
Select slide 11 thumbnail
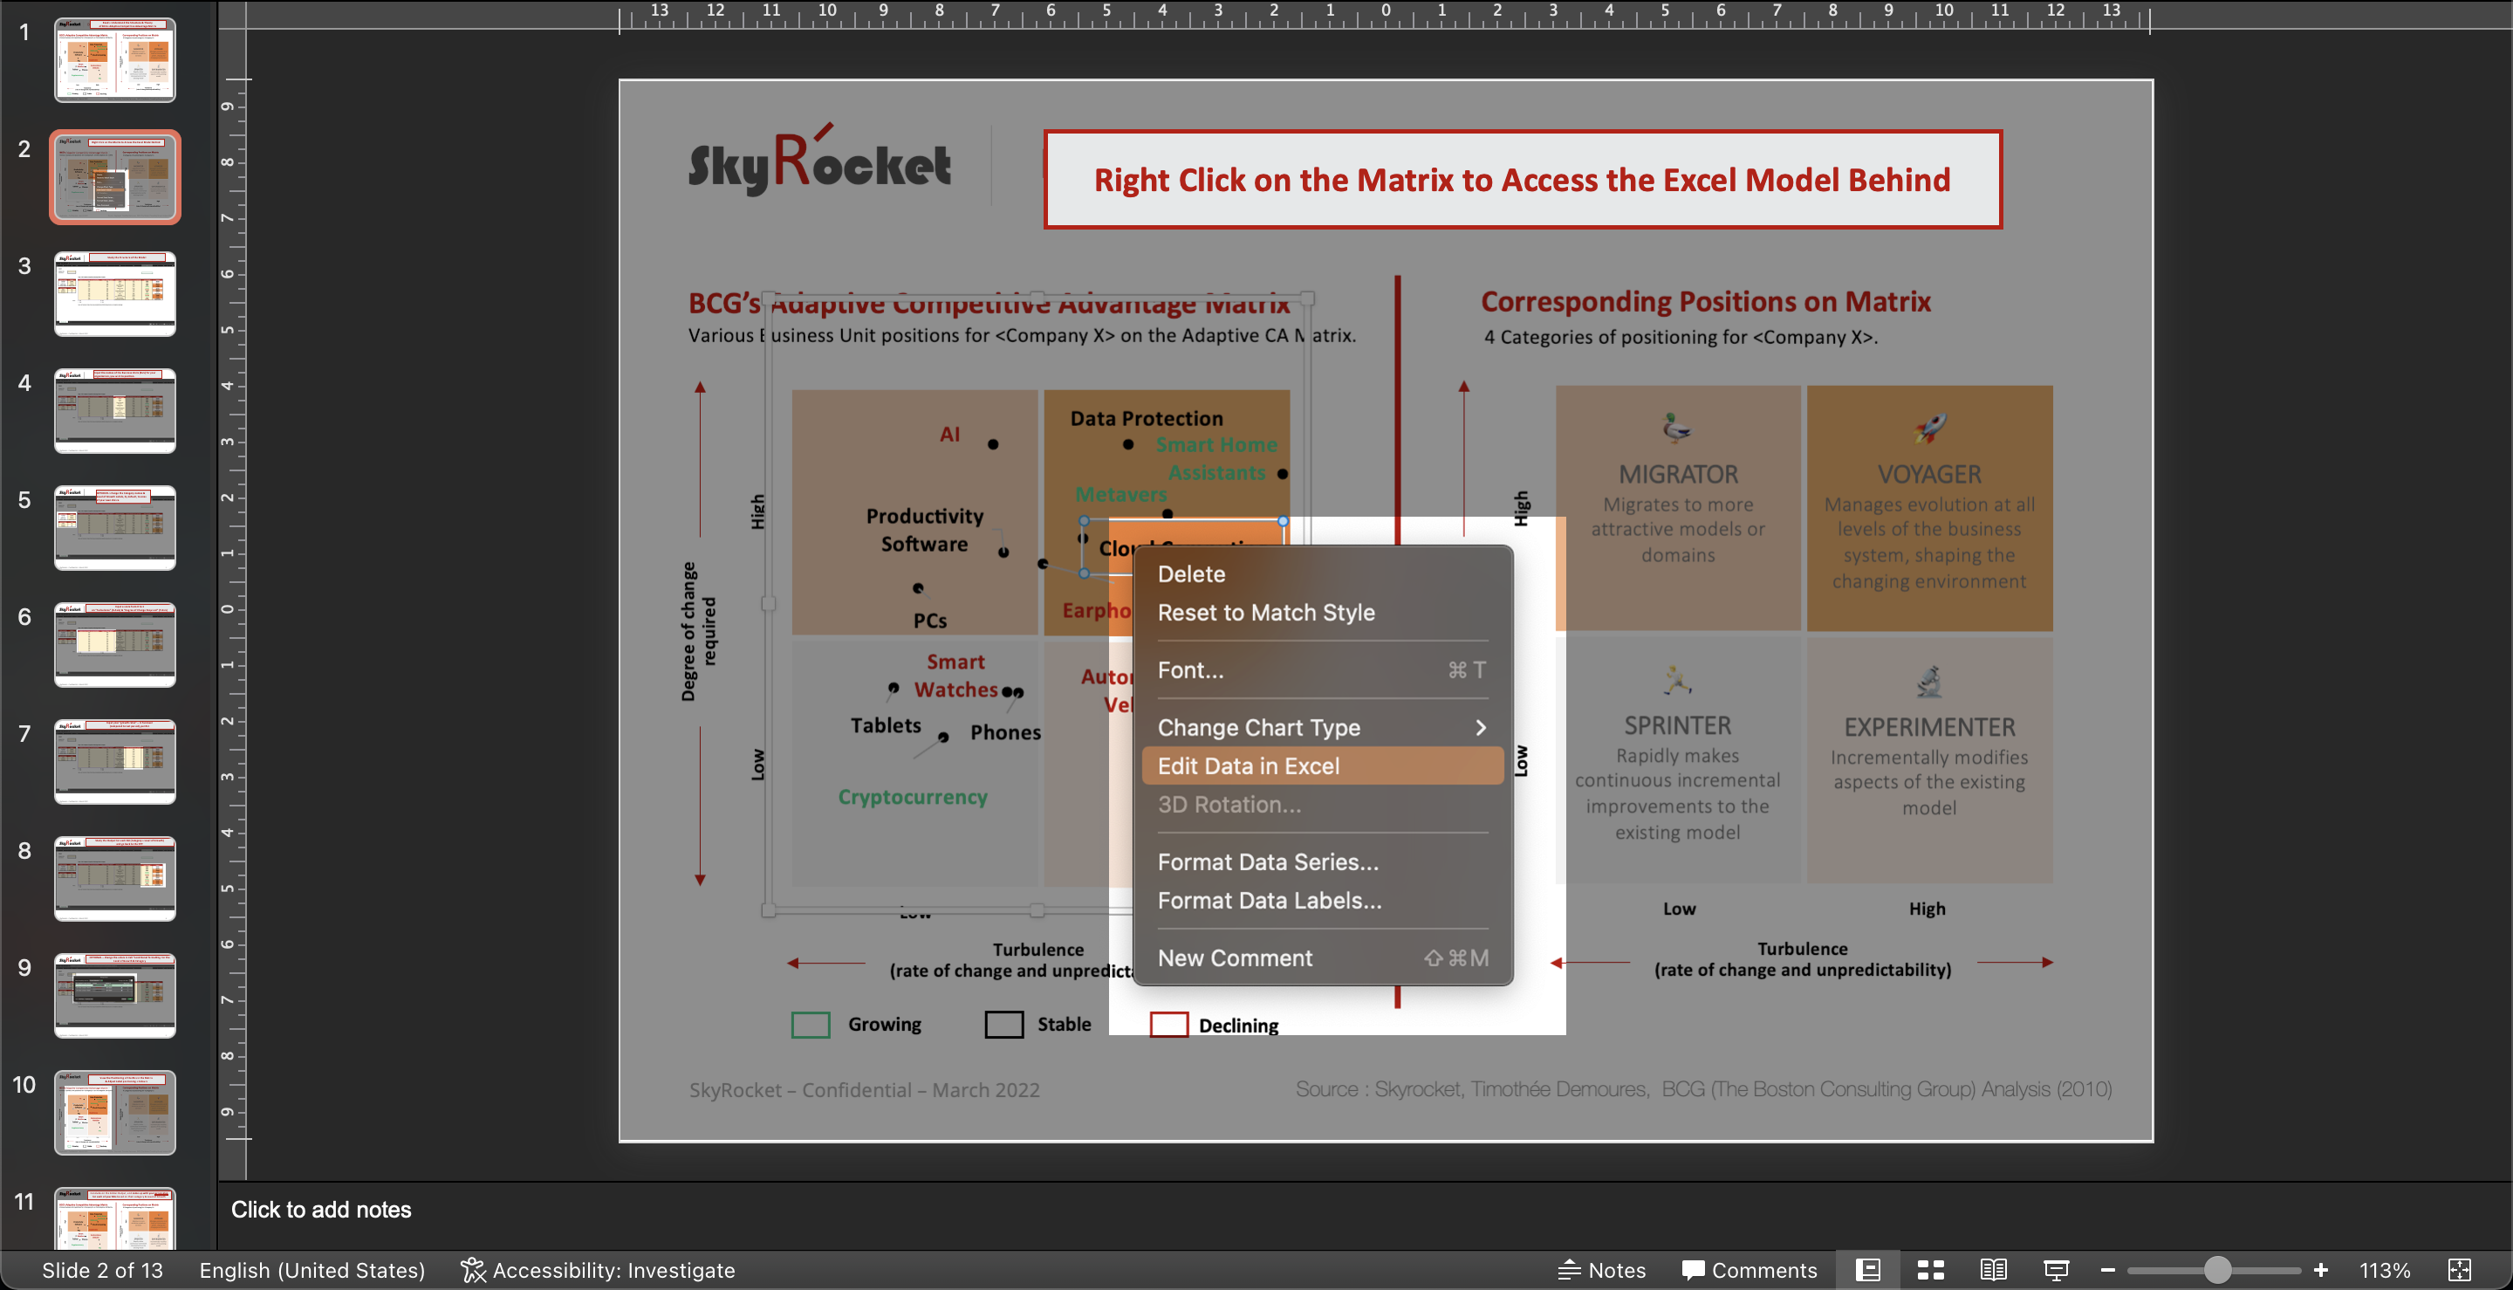click(x=115, y=1218)
